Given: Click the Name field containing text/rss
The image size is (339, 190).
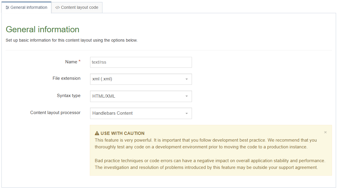Looking at the screenshot, I should pyautogui.click(x=141, y=62).
